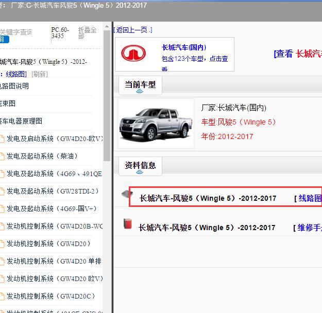The height and width of the screenshot is (313, 322).
Task: Click the keyword search field 关键字查询
Action: coord(16,32)
